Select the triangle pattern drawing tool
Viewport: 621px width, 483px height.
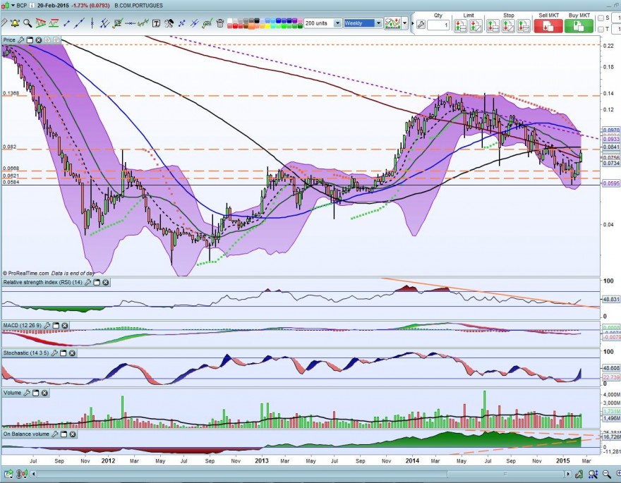coord(41,23)
